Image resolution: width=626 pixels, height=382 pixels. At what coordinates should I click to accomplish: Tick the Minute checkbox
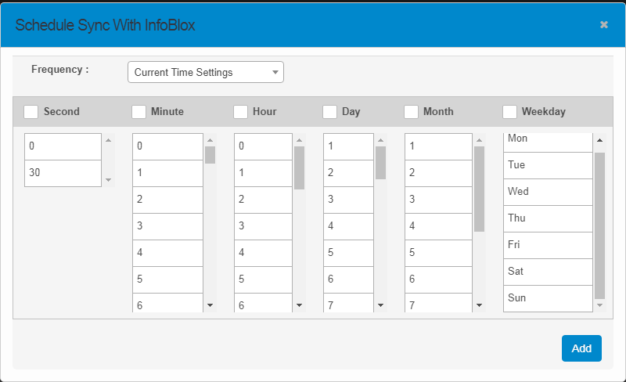(139, 112)
